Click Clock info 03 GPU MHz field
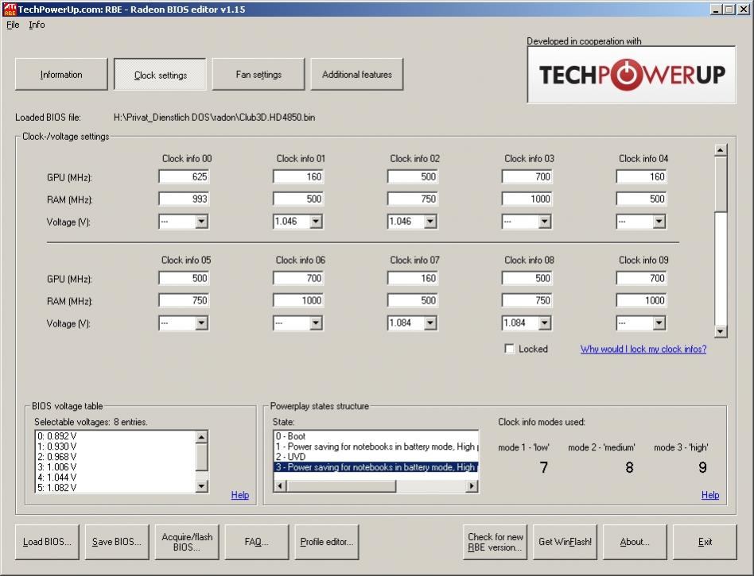Screen dimensions: 754x576 (527, 177)
